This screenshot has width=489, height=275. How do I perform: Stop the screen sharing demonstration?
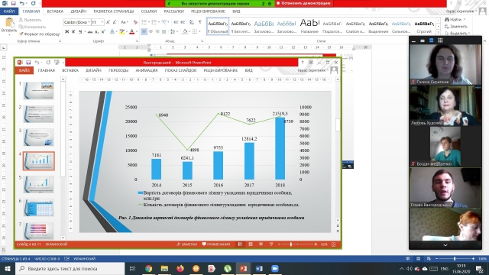[304, 3]
